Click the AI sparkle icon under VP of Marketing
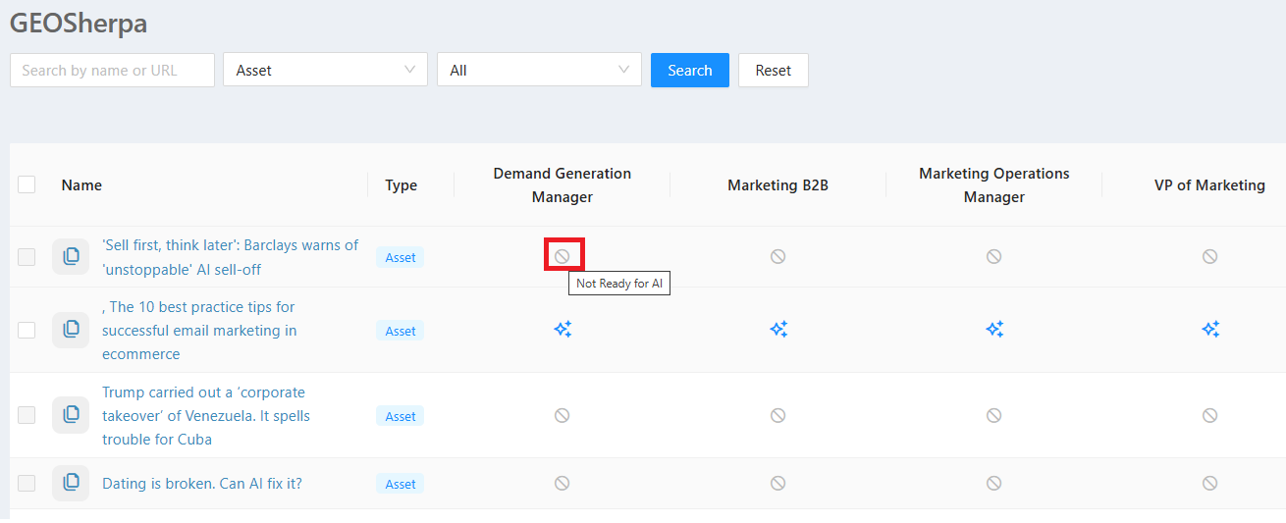 click(x=1210, y=330)
